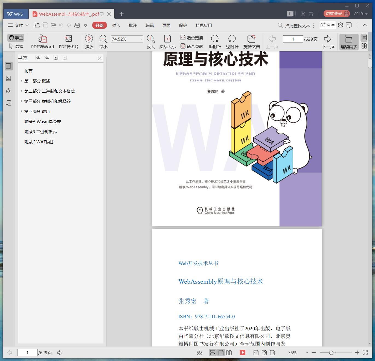Rotate page clockwise
The height and width of the screenshot is (361, 375).
point(215,42)
